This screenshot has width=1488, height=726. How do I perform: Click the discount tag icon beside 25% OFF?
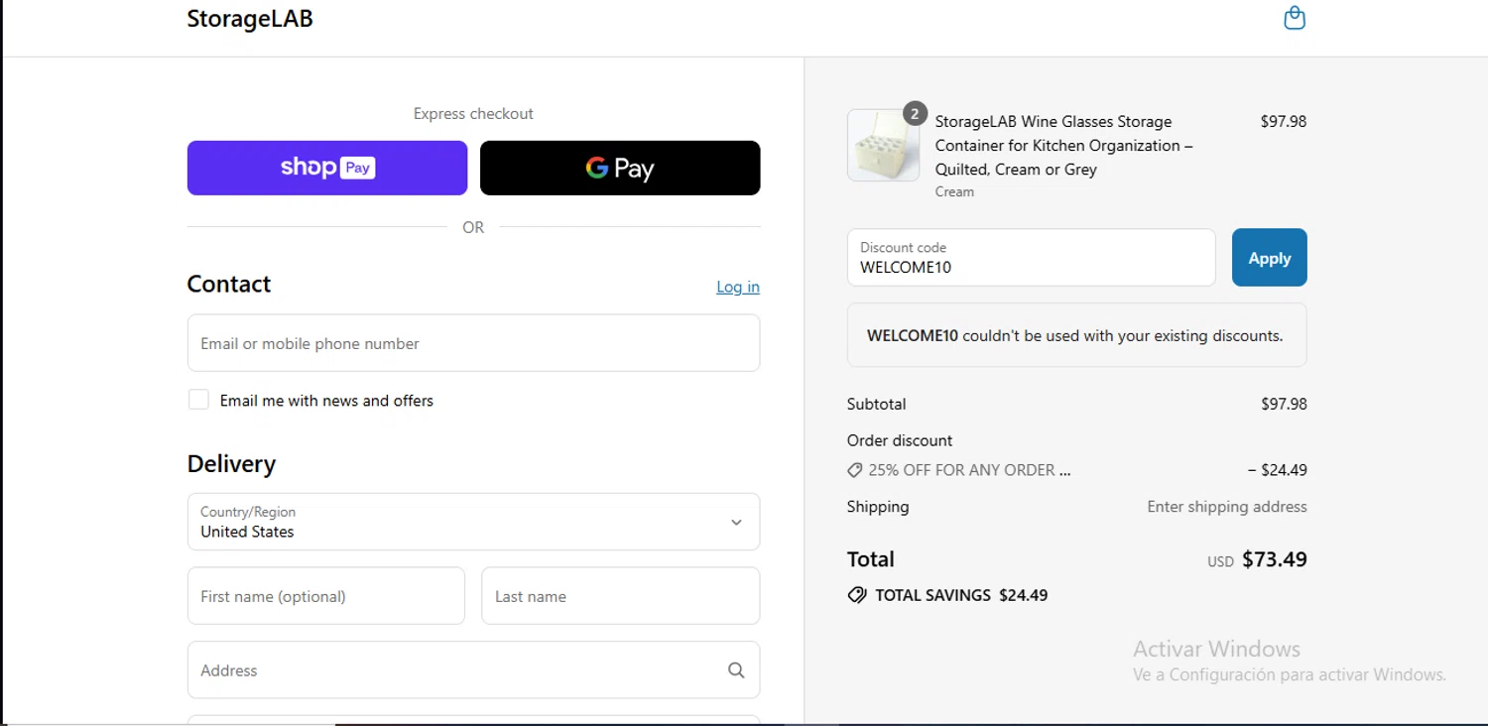855,470
